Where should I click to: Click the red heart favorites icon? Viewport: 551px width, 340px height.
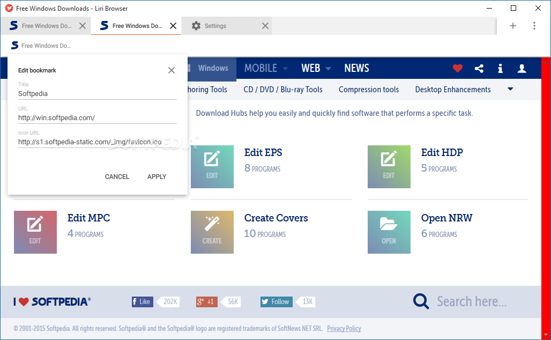458,68
